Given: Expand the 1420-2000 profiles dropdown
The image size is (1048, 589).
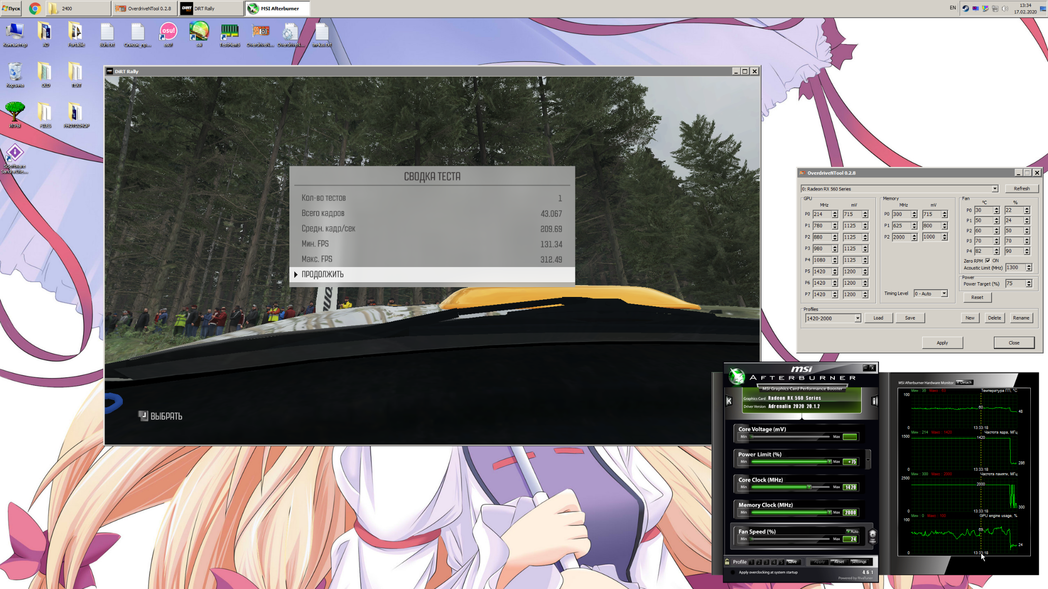Looking at the screenshot, I should coord(857,318).
